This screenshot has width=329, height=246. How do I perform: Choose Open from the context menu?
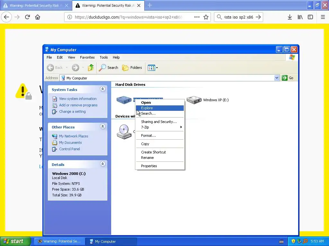160,102
